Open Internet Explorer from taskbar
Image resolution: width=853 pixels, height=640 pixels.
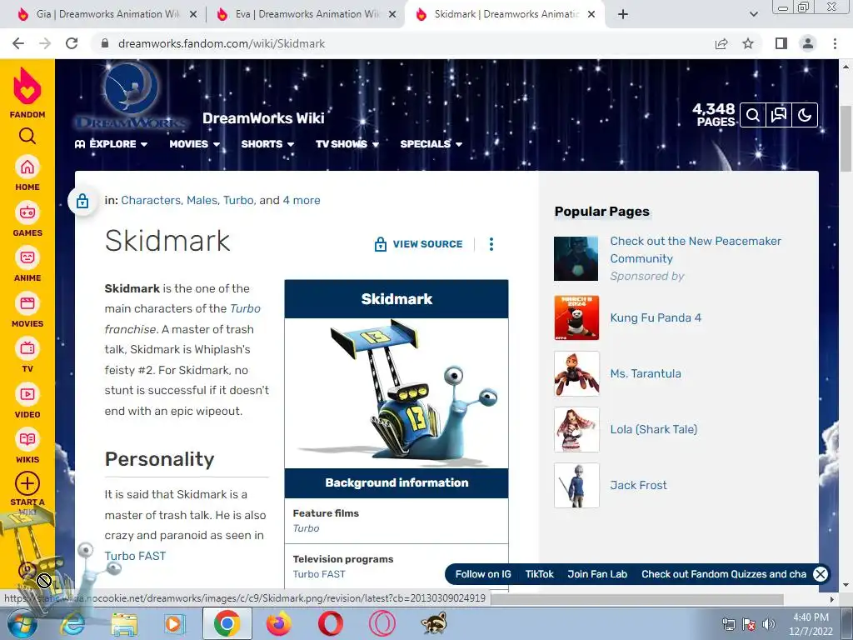pos(72,623)
